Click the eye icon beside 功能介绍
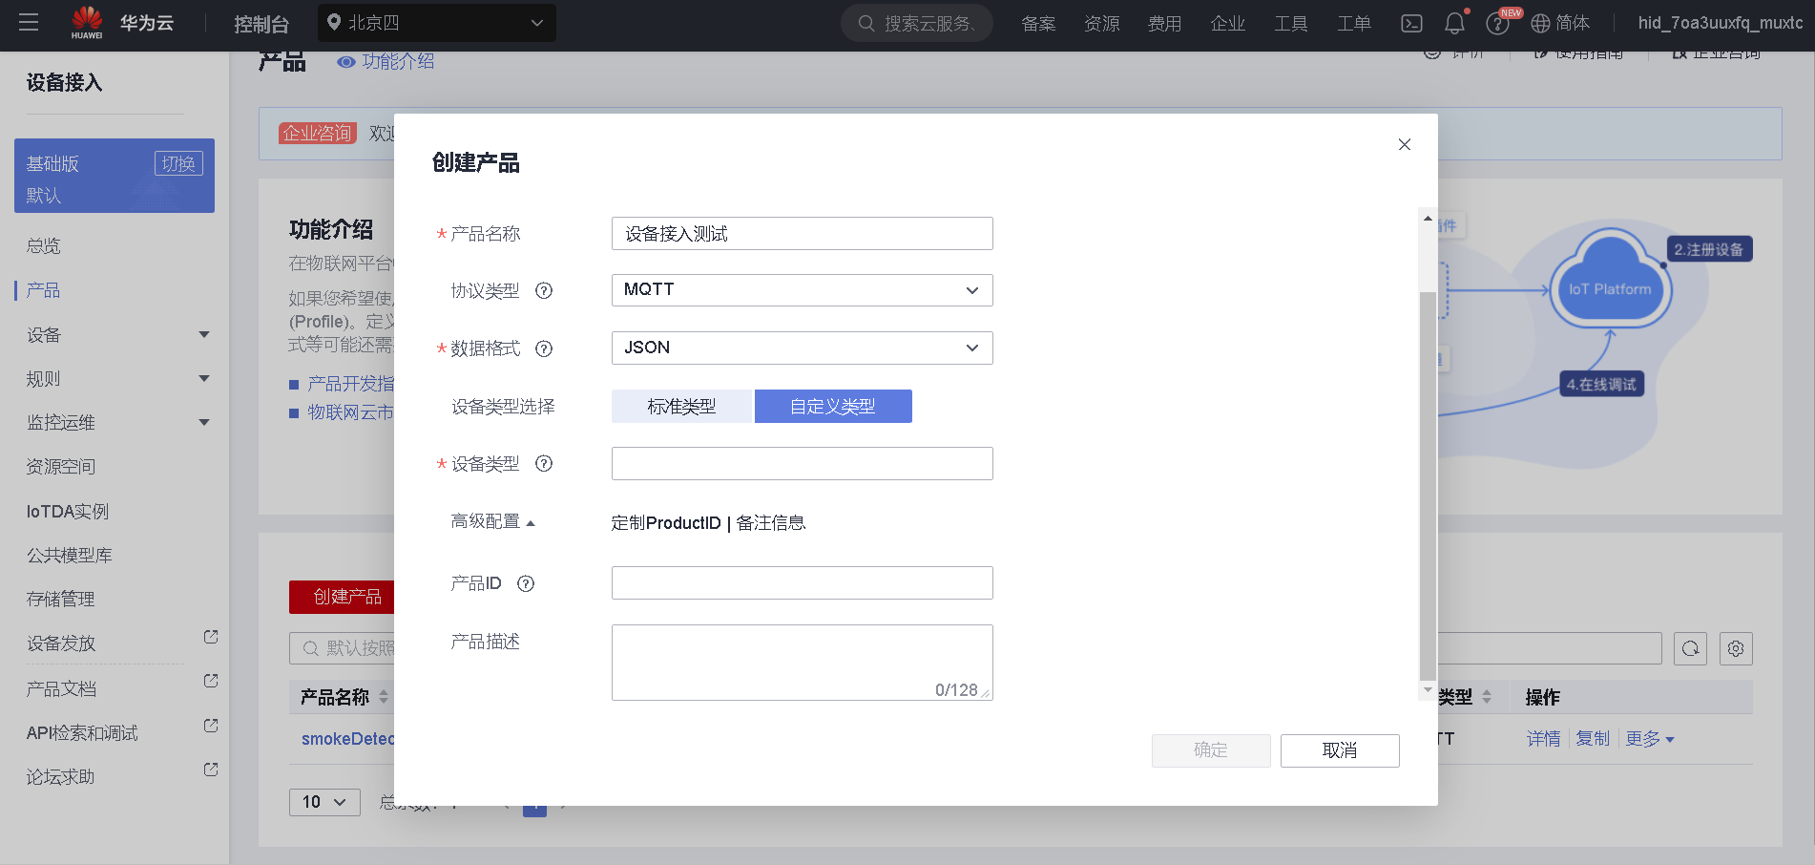Viewport: 1815px width, 865px height. (346, 62)
